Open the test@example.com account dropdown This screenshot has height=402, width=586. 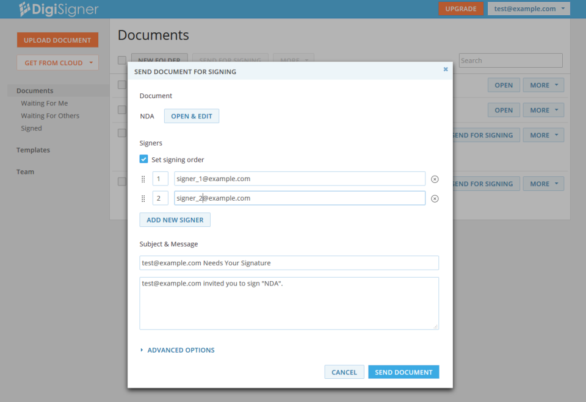(528, 9)
